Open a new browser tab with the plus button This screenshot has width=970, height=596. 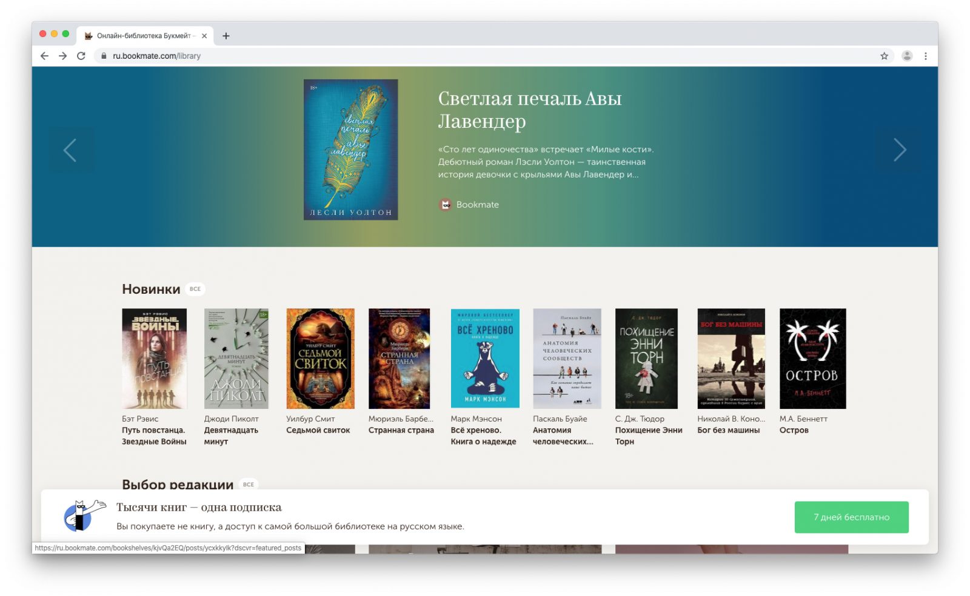[226, 36]
